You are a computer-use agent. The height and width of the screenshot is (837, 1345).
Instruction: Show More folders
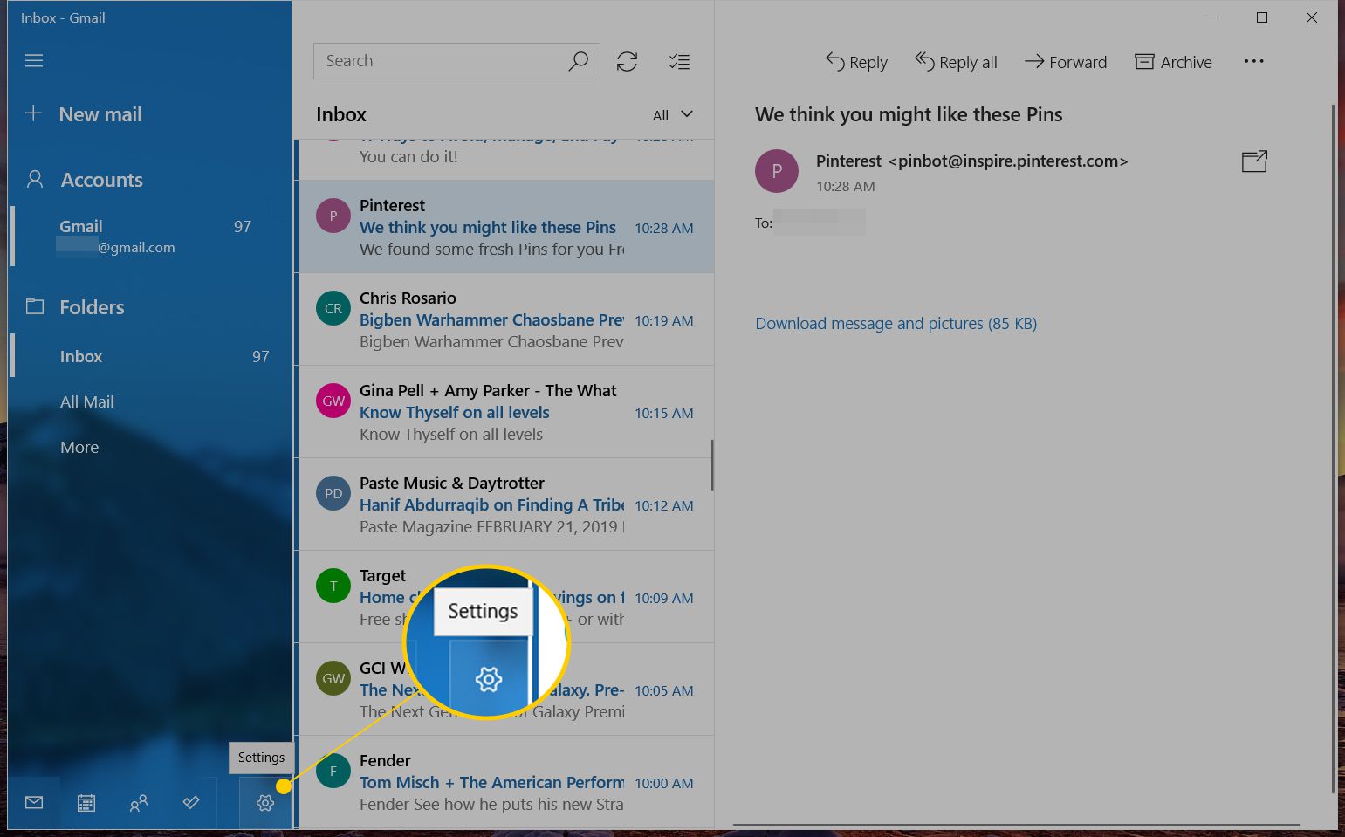pos(79,447)
